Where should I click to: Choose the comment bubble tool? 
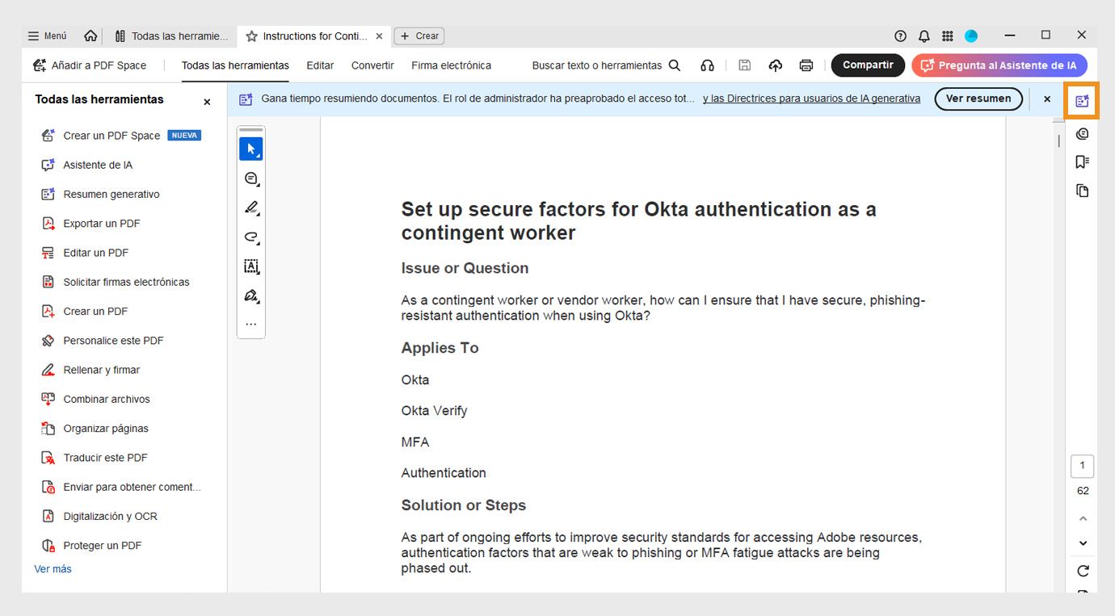click(x=250, y=178)
